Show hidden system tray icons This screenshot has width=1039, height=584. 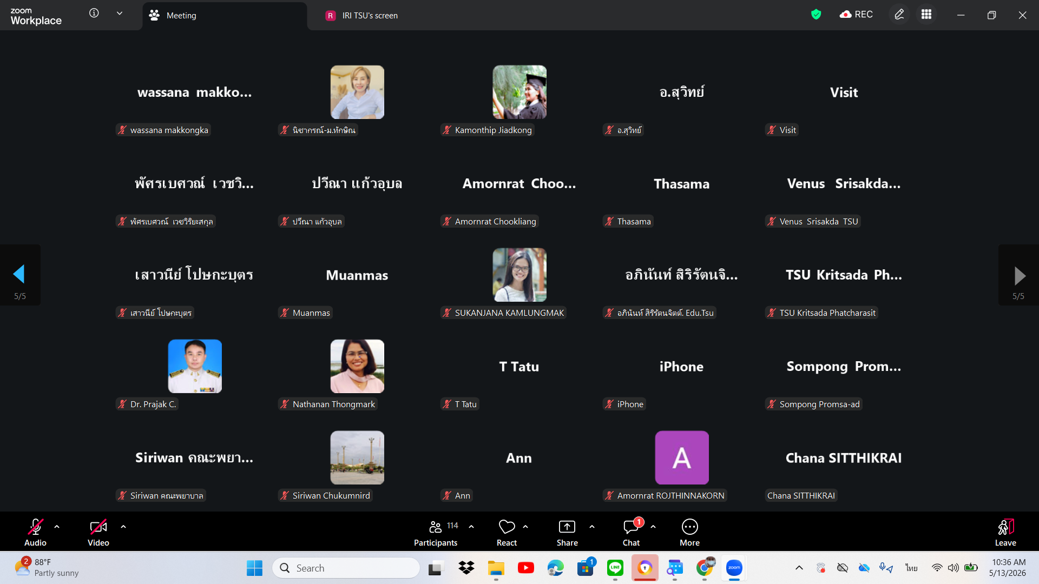coord(799,568)
